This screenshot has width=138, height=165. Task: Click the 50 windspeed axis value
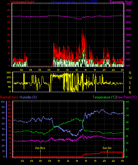point(9,4)
